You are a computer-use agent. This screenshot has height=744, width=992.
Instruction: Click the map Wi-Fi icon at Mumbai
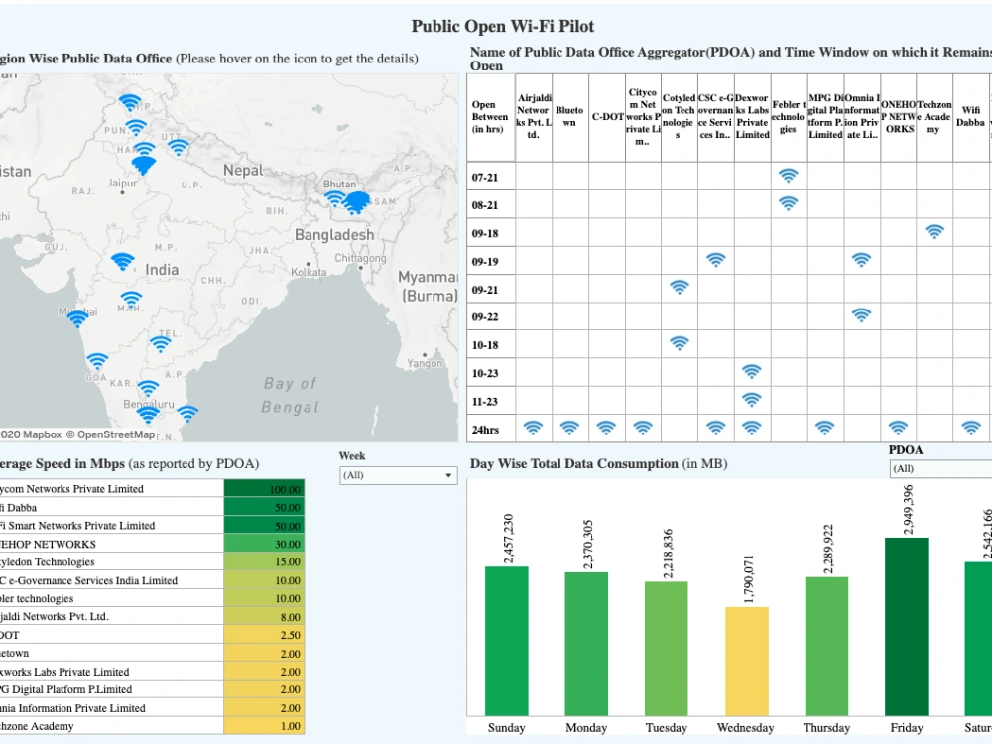(x=77, y=319)
